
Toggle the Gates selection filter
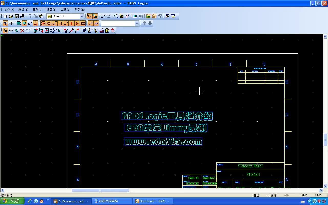24,23
